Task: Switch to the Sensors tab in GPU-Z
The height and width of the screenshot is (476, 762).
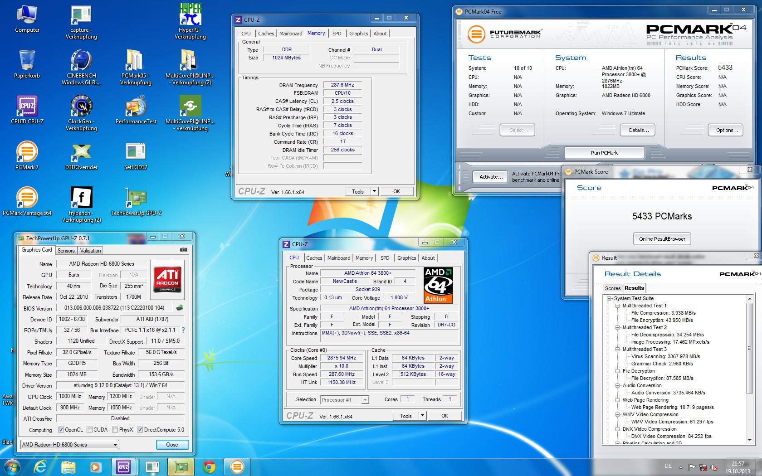Action: click(66, 251)
